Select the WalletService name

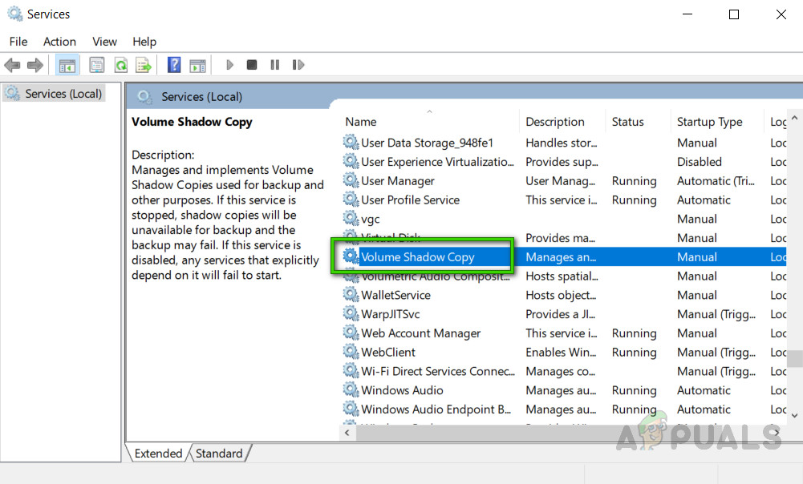tap(395, 295)
